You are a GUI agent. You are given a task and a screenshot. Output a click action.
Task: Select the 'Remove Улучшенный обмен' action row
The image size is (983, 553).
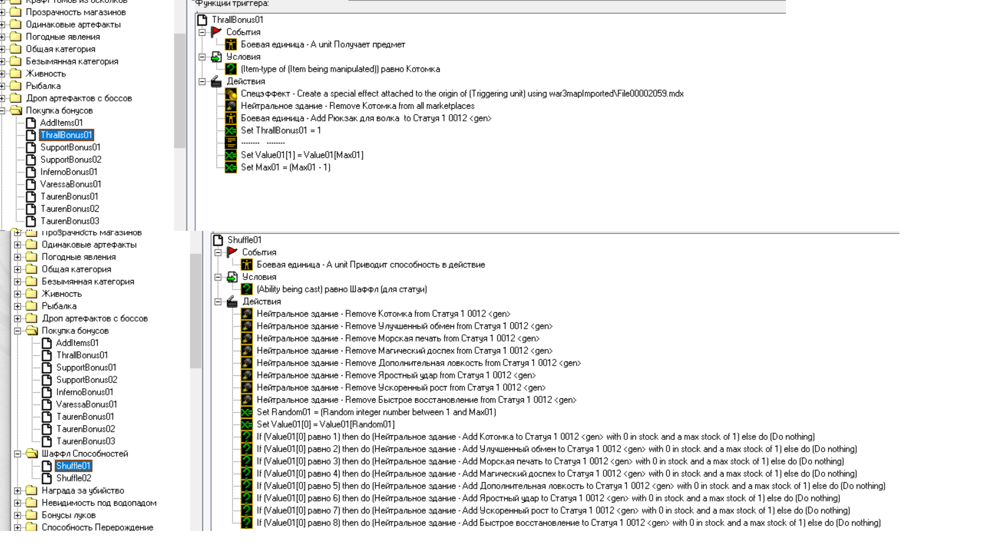(x=404, y=326)
